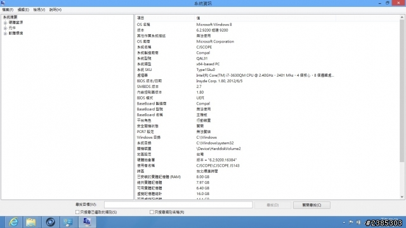Image resolution: width=406 pixels, height=228 pixels.
Task: Select the 'Microsoft Corporation' value
Action: [x=215, y=41]
